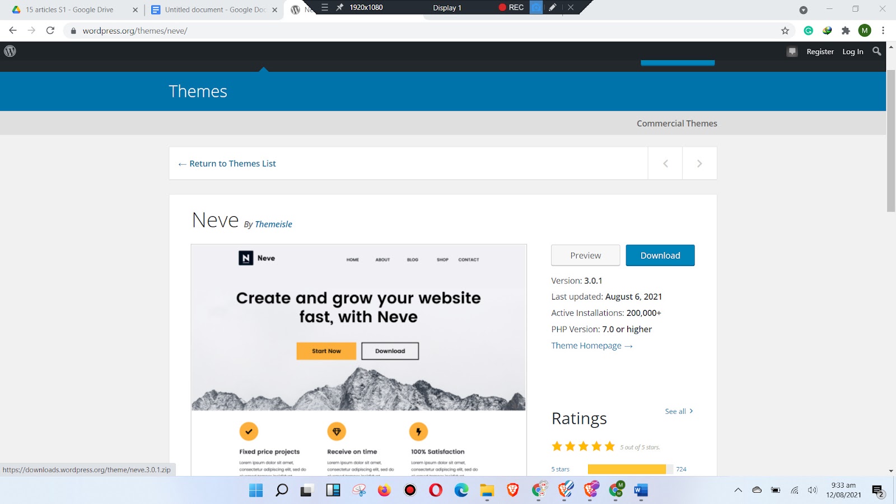Click the blue Download button
Screen dimensions: 896x504
660,255
